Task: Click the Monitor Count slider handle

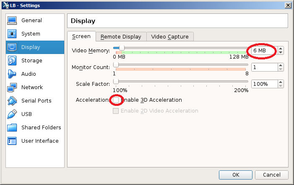Action: 116,65
